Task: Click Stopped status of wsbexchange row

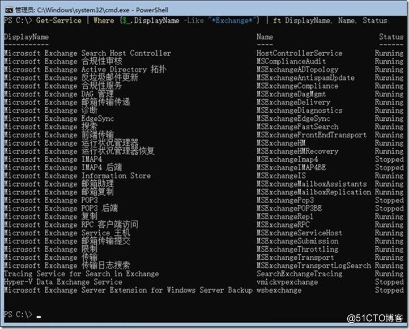Action: tap(389, 290)
